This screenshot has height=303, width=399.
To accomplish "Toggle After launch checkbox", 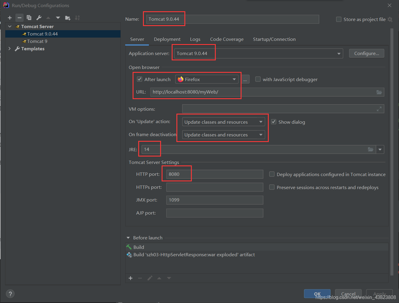I will [139, 79].
